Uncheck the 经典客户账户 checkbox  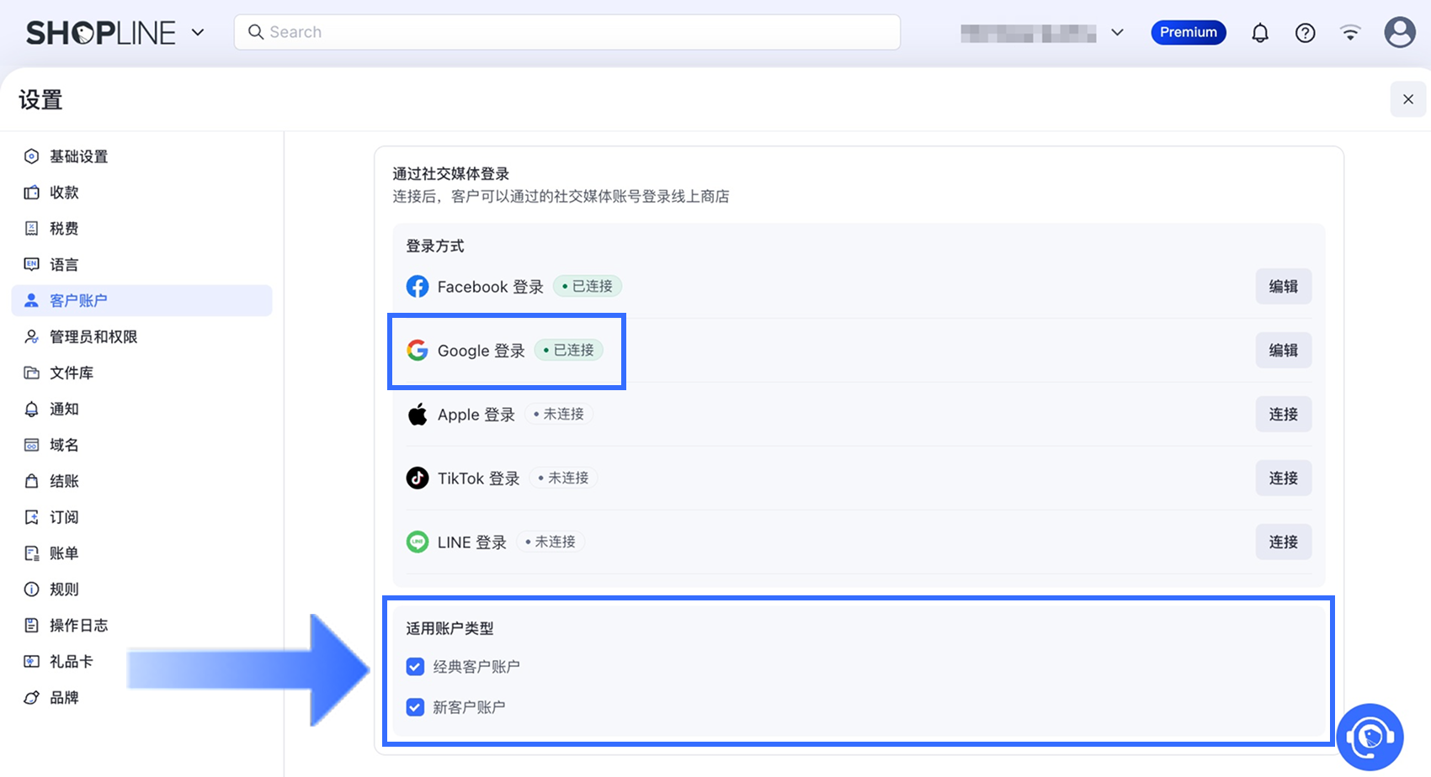tap(415, 667)
